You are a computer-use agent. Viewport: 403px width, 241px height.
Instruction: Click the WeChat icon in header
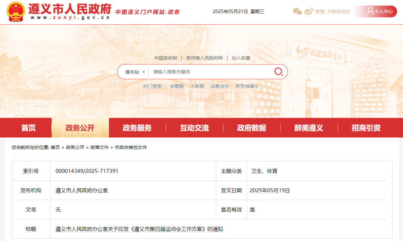[297, 12]
